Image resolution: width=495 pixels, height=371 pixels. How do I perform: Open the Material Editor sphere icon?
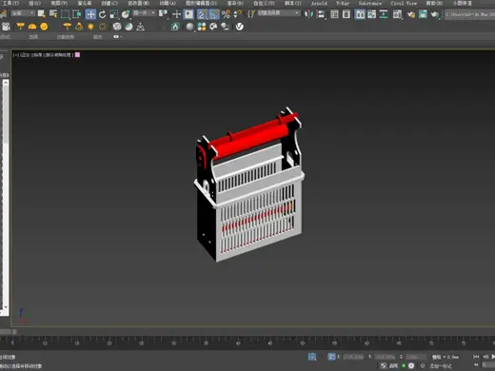(x=189, y=27)
